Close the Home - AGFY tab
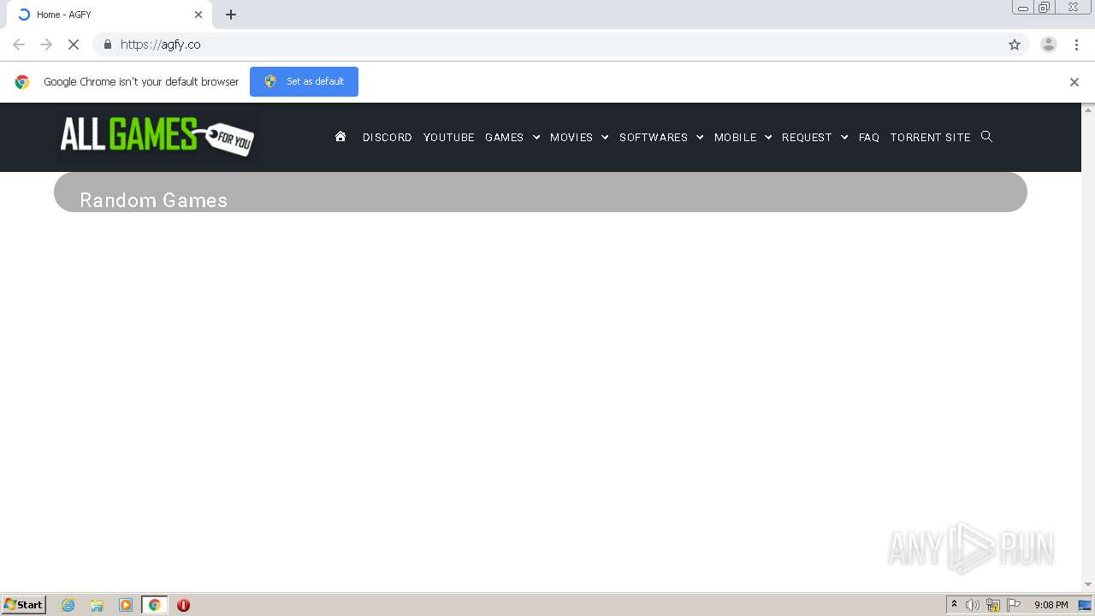The image size is (1095, 616). coord(198,15)
